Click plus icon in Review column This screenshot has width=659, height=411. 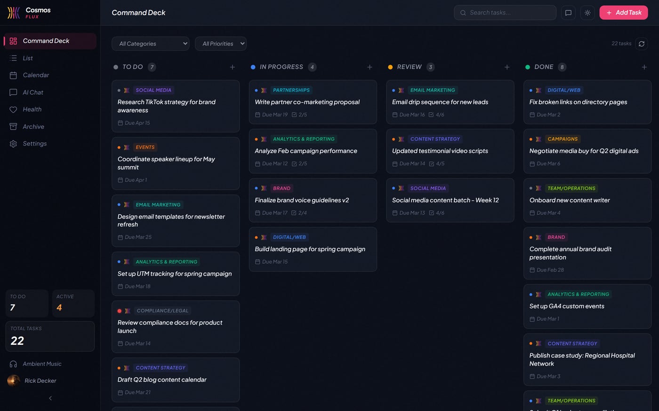[507, 67]
